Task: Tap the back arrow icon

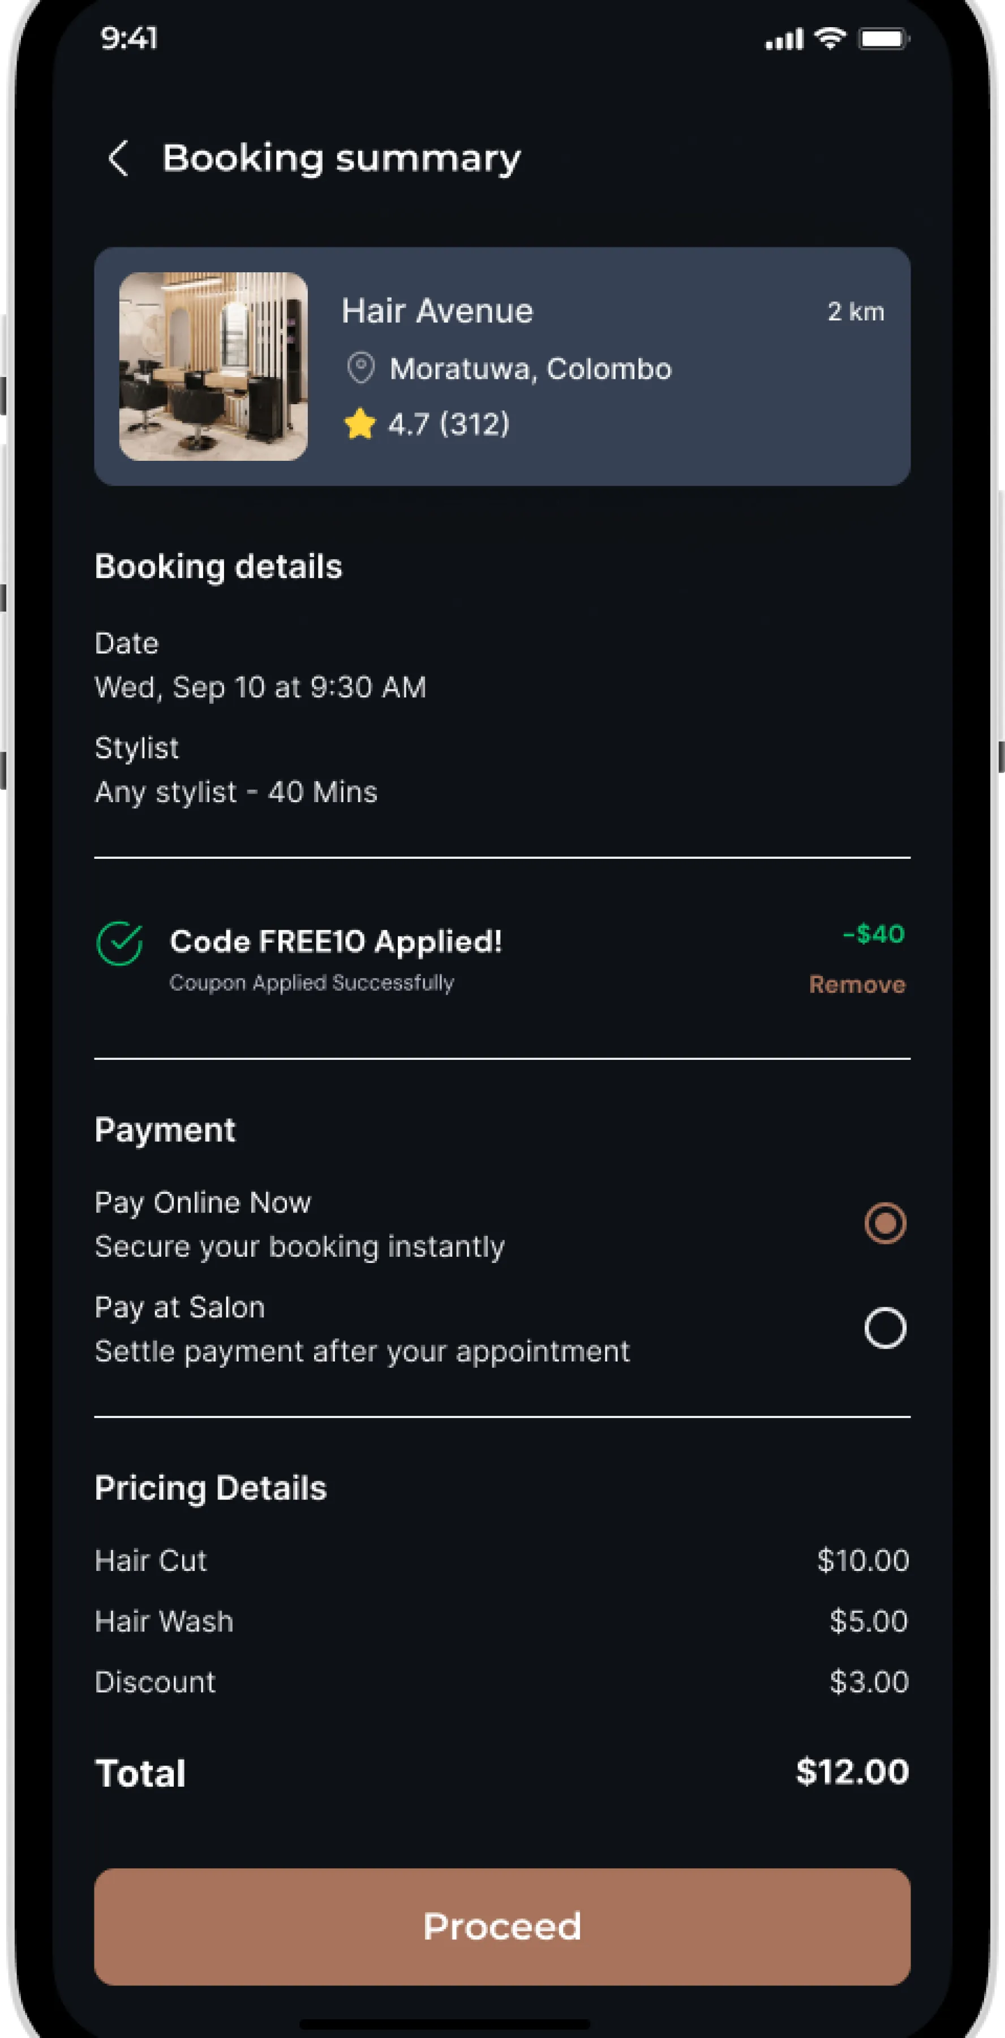Action: point(118,159)
